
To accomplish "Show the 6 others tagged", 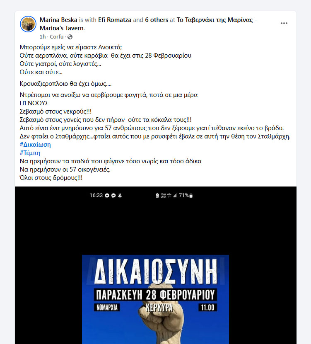I will 157,20.
